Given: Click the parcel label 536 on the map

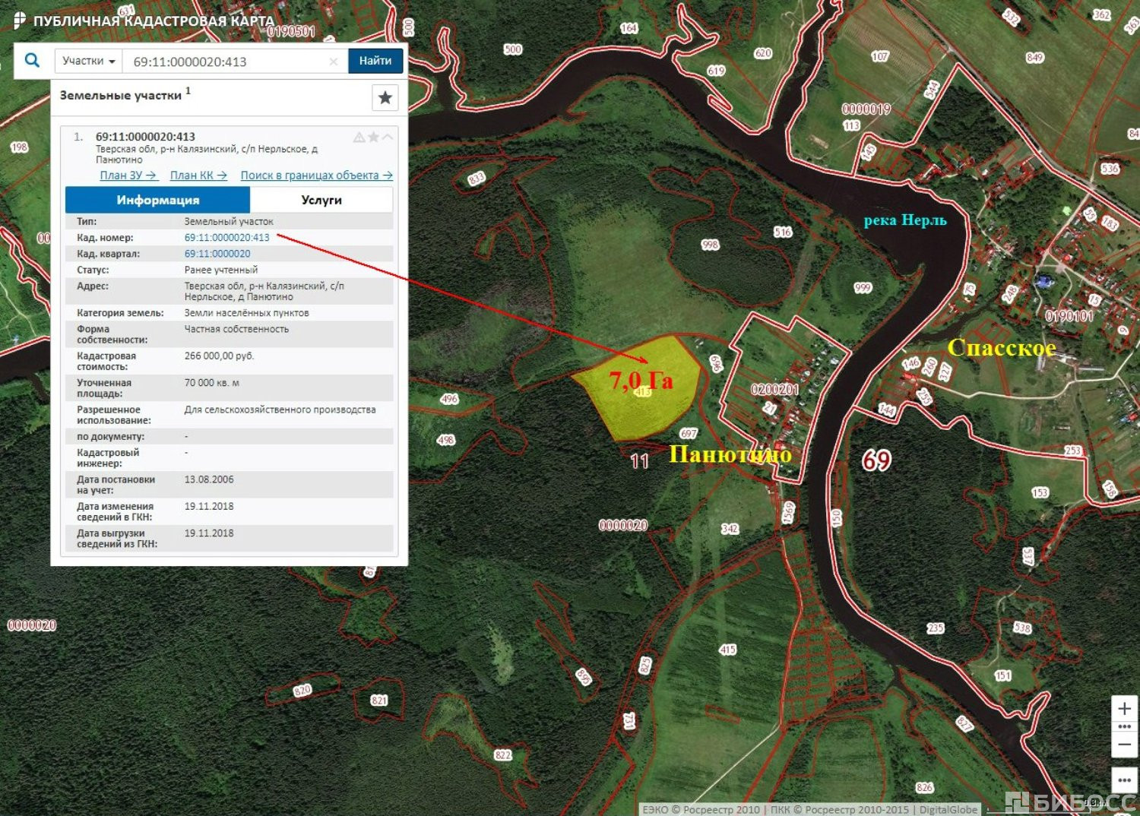Looking at the screenshot, I should tap(1110, 169).
